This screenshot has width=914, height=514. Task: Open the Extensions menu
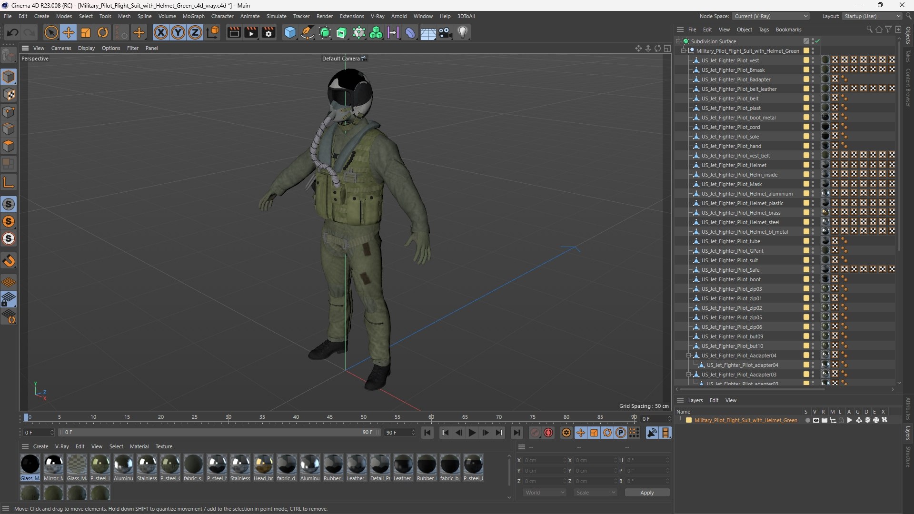[352, 16]
